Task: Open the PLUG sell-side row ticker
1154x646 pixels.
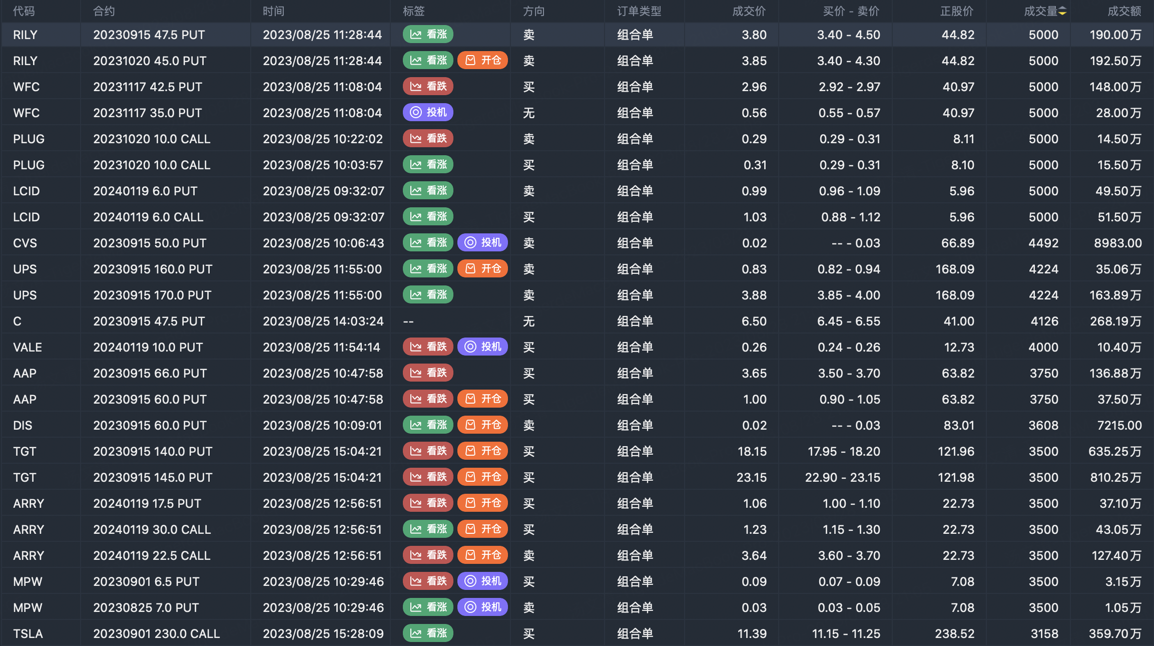Action: 29,139
